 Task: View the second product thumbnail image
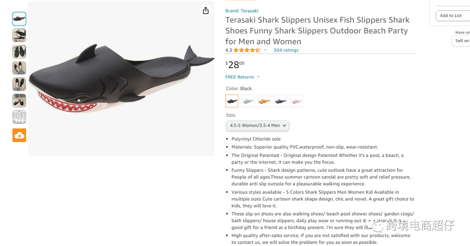(x=19, y=35)
